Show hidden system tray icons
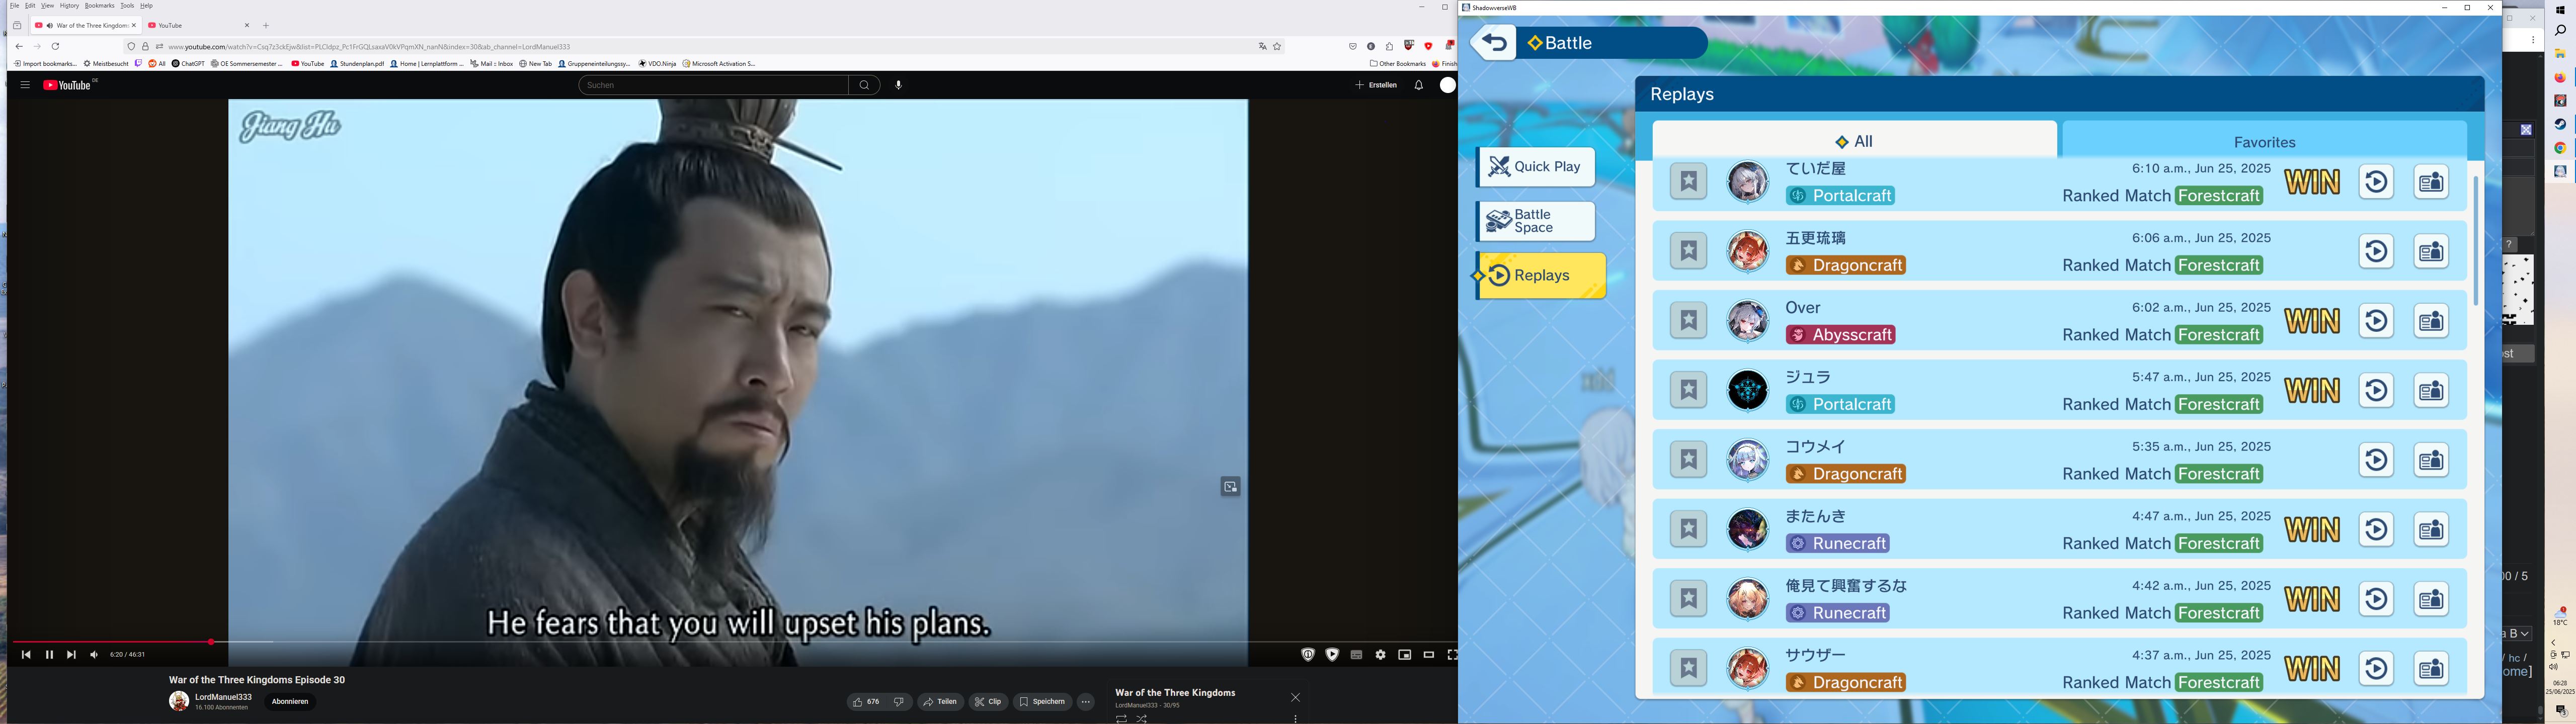 (2553, 642)
